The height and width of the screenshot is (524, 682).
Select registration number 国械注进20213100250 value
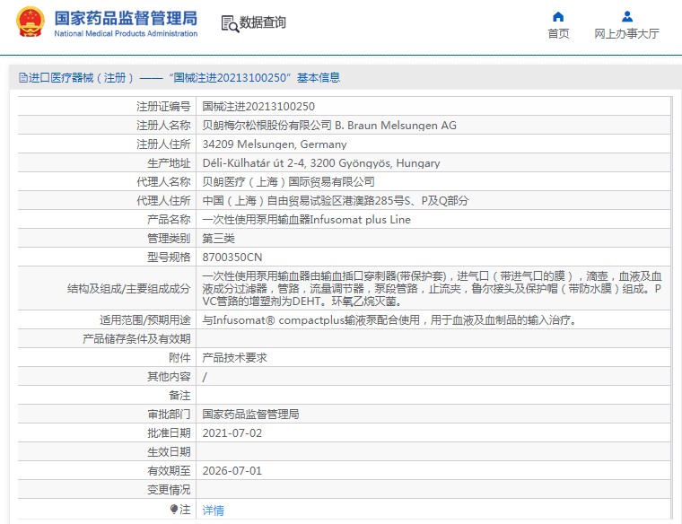(x=258, y=107)
